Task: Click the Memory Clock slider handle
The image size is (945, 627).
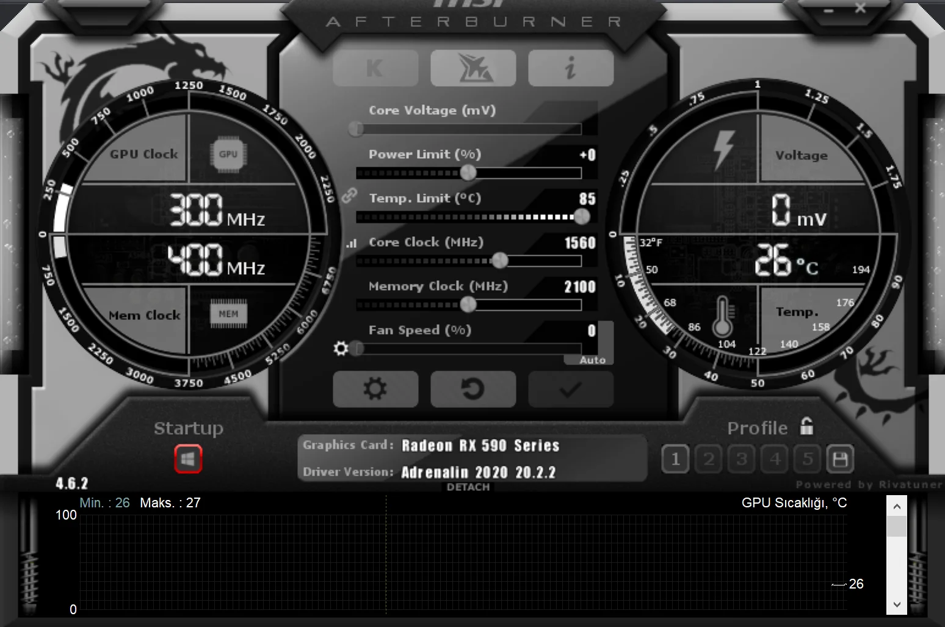Action: [468, 304]
